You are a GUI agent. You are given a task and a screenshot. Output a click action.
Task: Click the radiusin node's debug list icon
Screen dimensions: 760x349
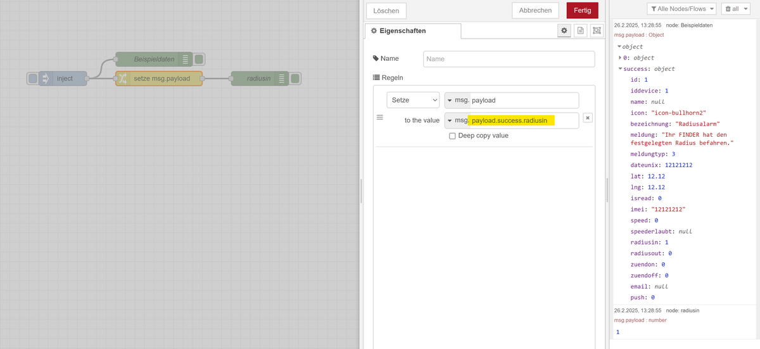click(x=282, y=79)
